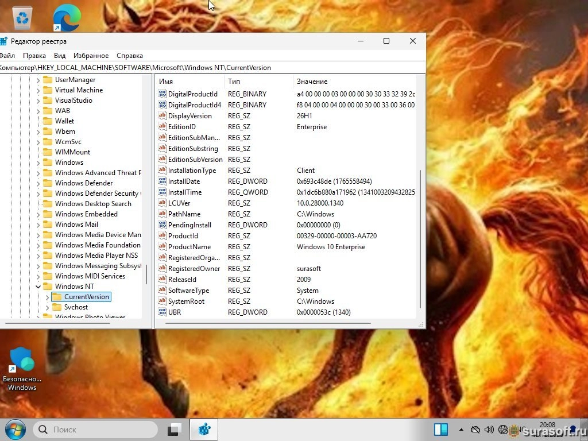
Task: Click the UserManager folder icon
Action: [x=48, y=79]
